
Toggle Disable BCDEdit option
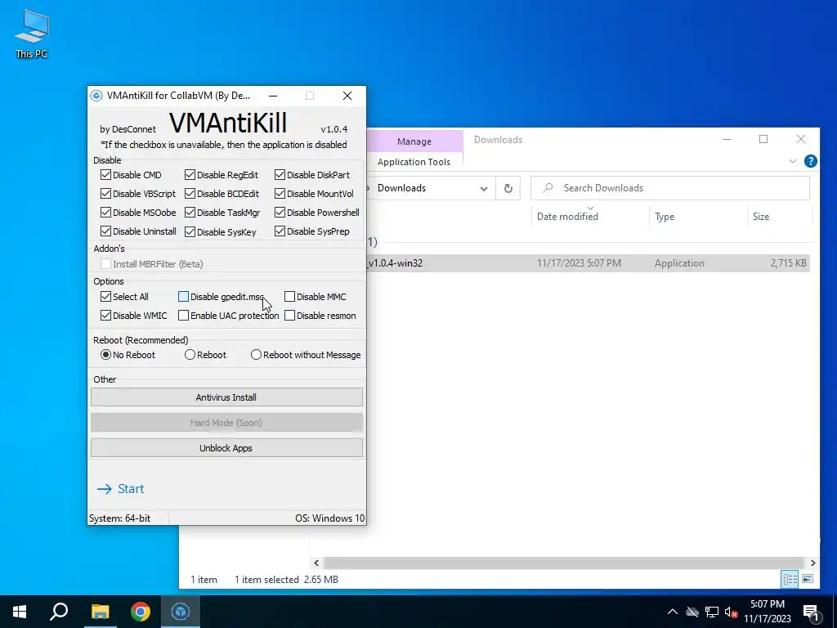coord(190,193)
